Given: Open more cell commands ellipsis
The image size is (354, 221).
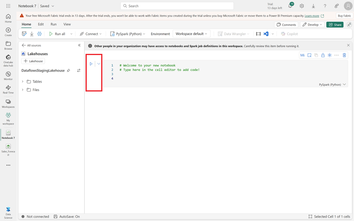Looking at the screenshot, I should point(336,55).
